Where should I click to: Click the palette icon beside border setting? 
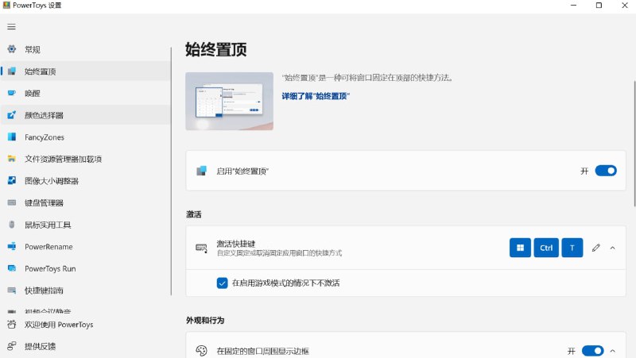(201, 351)
